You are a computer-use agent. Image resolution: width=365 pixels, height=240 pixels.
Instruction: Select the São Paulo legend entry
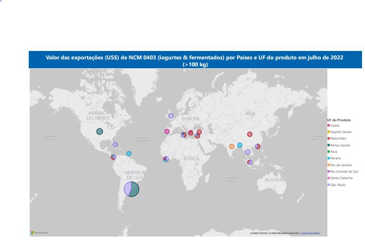[x=336, y=185]
